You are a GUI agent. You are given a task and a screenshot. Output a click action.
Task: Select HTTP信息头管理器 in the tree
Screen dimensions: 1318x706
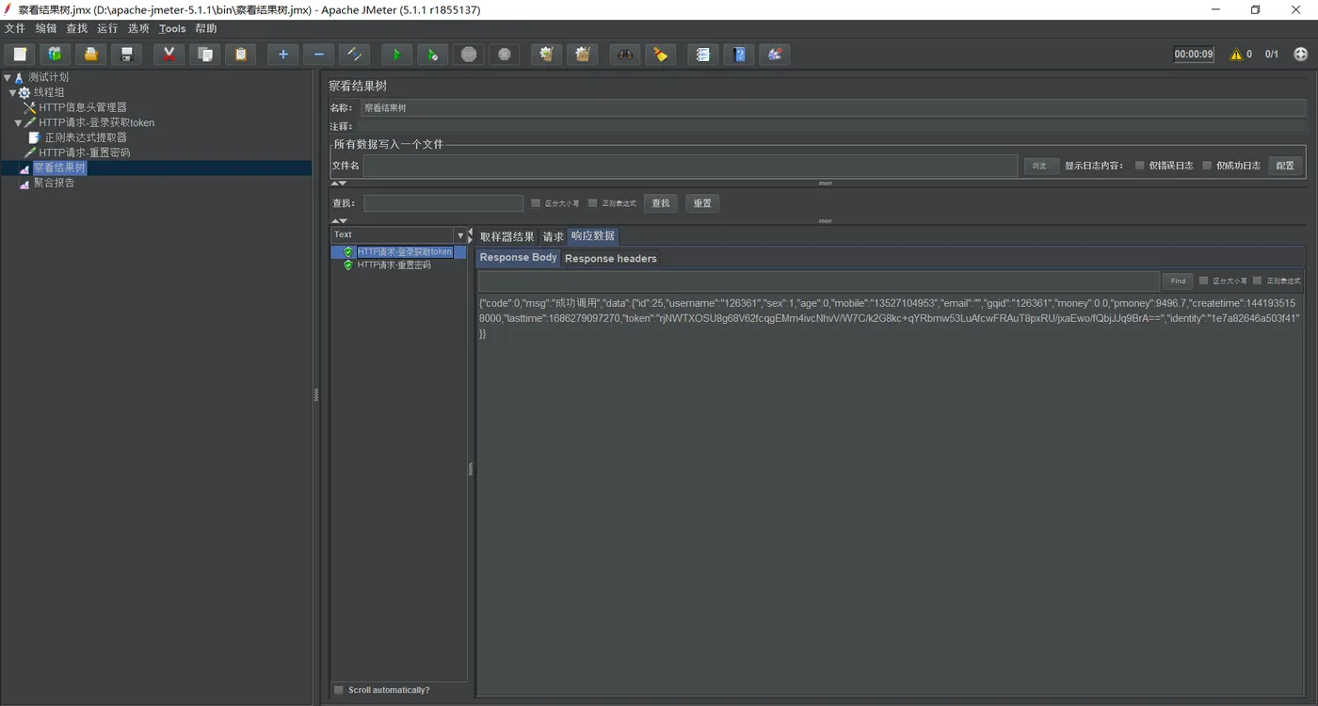coord(83,108)
